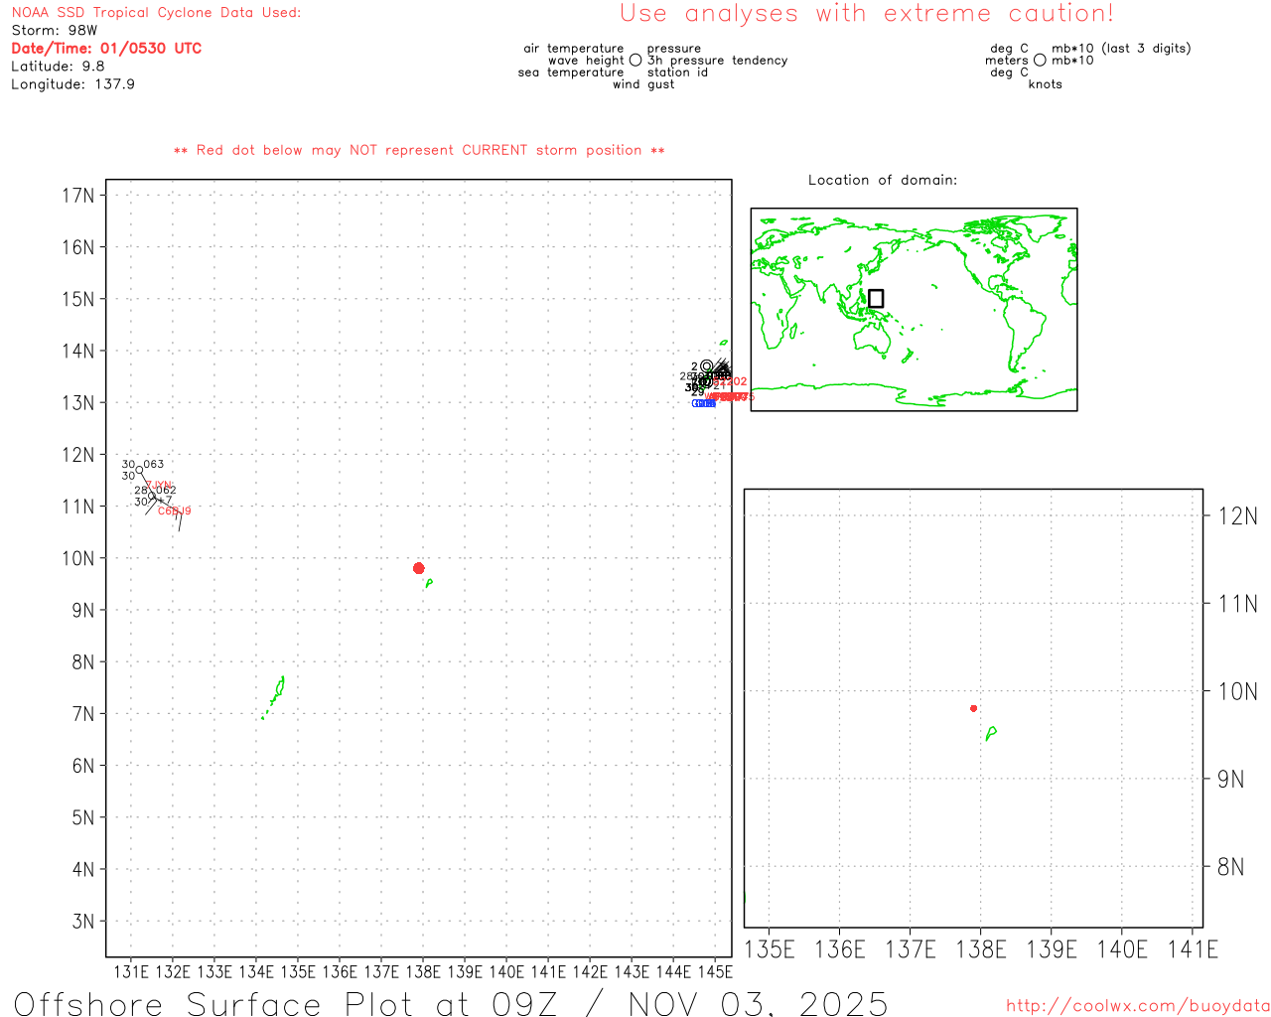This screenshot has height=1017, width=1271.
Task: Click the "Location of domain:" label
Action: [x=883, y=180]
